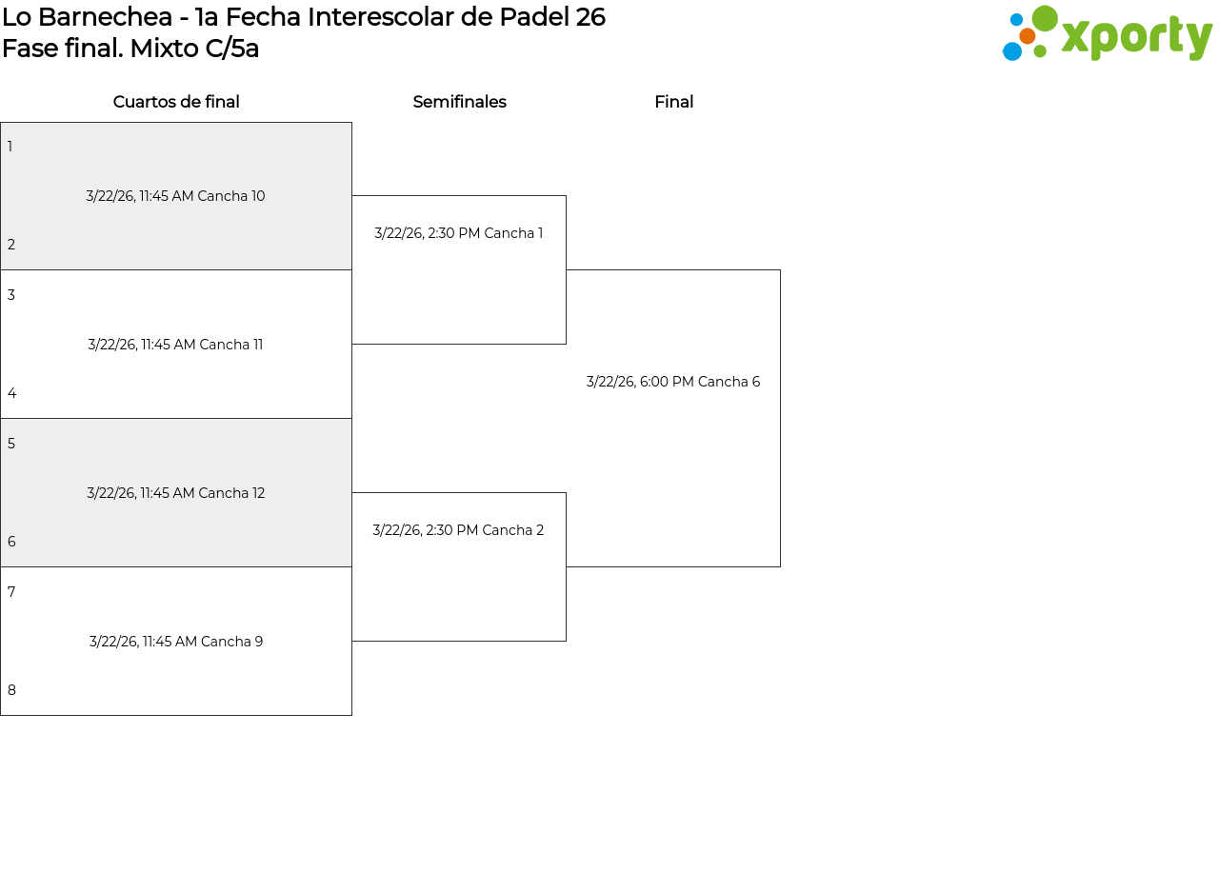Click the 'Fase final. Mixto C/5a' subtitle
The height and width of the screenshot is (872, 1219).
pos(130,49)
